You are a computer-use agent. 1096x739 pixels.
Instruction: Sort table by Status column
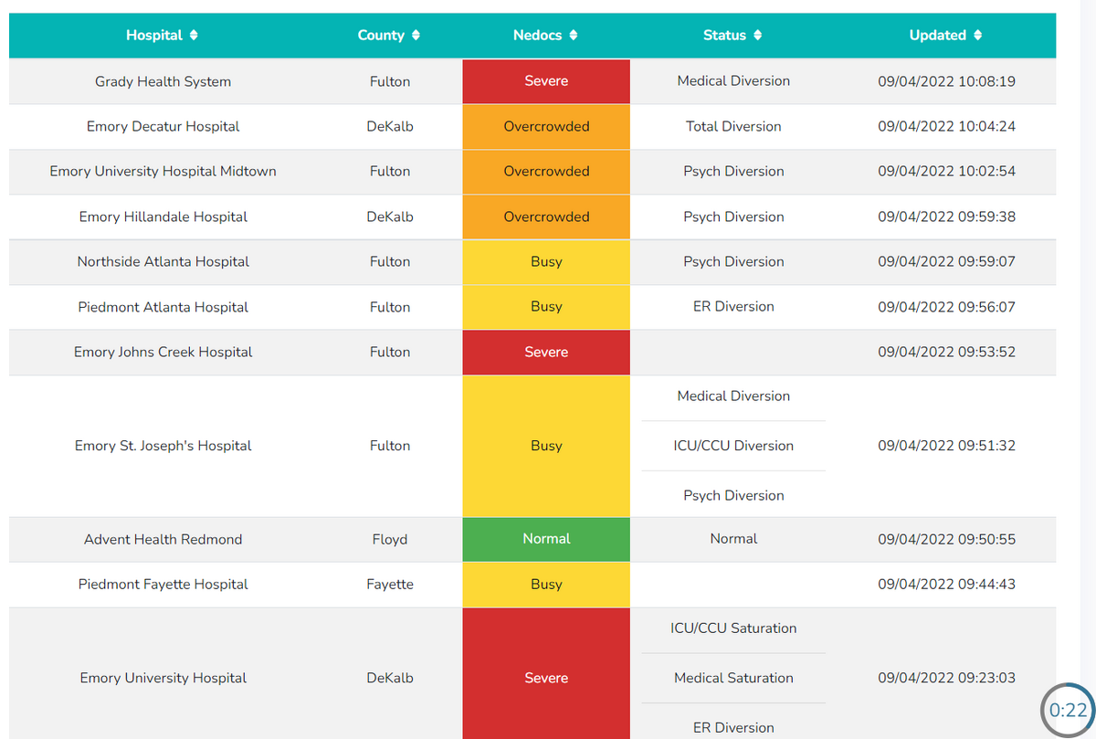(x=732, y=36)
